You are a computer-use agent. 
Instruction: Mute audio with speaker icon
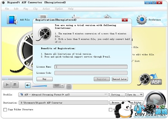28,85
